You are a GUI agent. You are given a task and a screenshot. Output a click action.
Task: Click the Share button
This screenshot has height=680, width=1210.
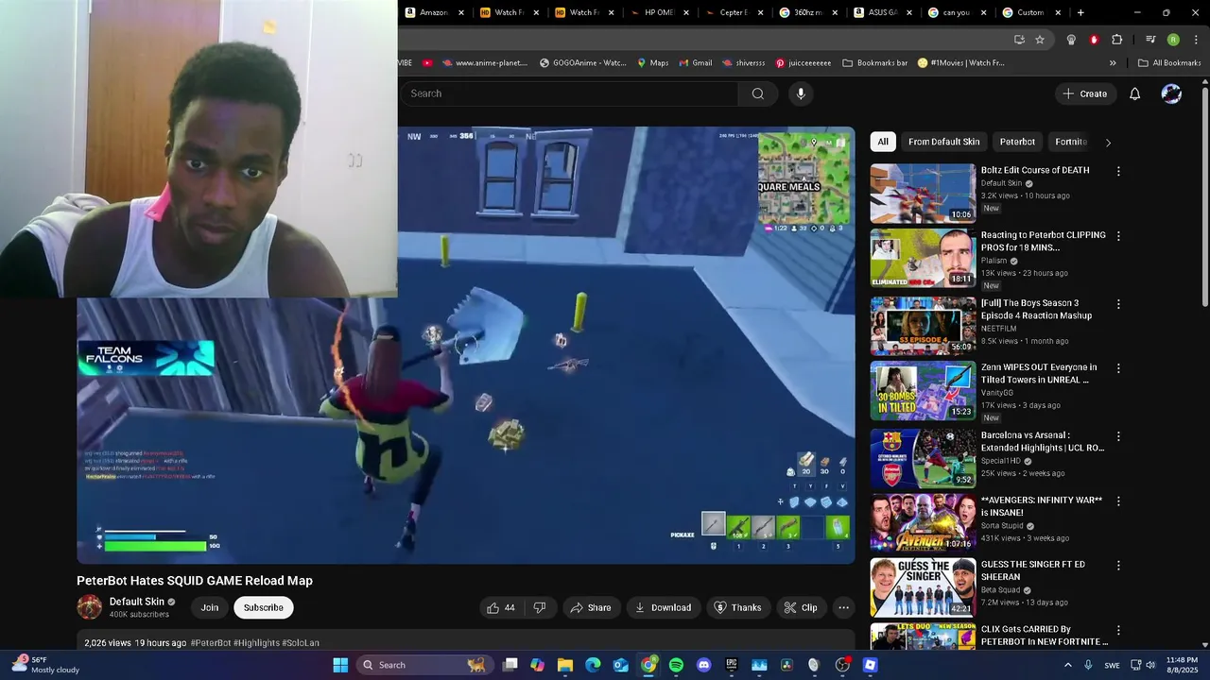(x=590, y=607)
